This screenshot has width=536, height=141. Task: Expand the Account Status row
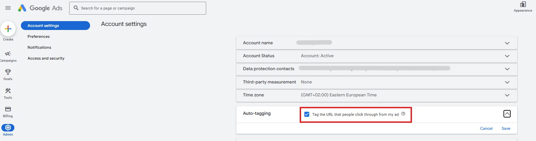[x=507, y=56]
